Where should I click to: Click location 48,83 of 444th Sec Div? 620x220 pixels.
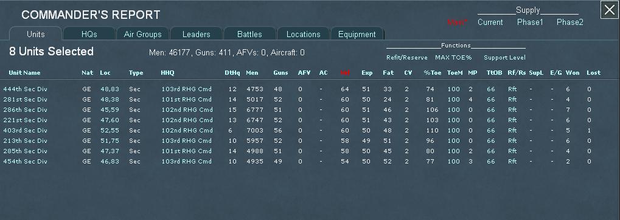110,89
